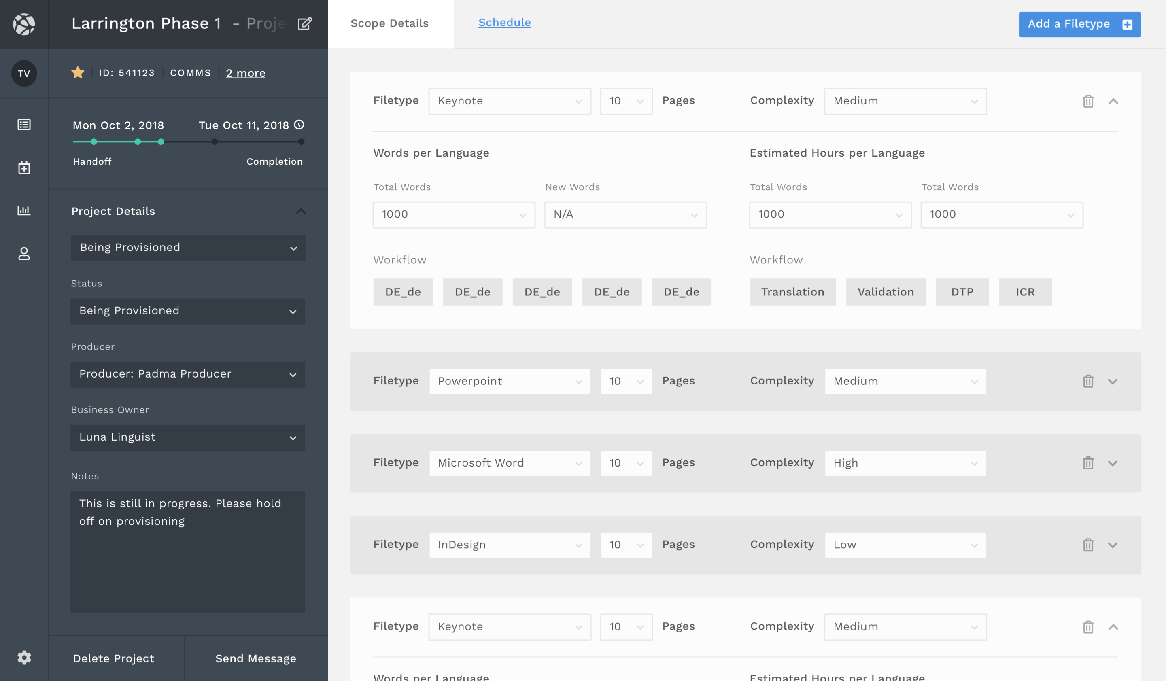Open Total Words dropdown under Words per Language
This screenshot has width=1166, height=681.
click(x=454, y=215)
